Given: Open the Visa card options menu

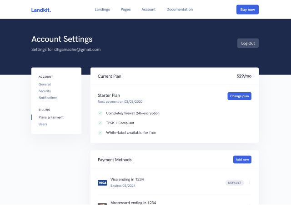Looking at the screenshot, I should (249, 183).
